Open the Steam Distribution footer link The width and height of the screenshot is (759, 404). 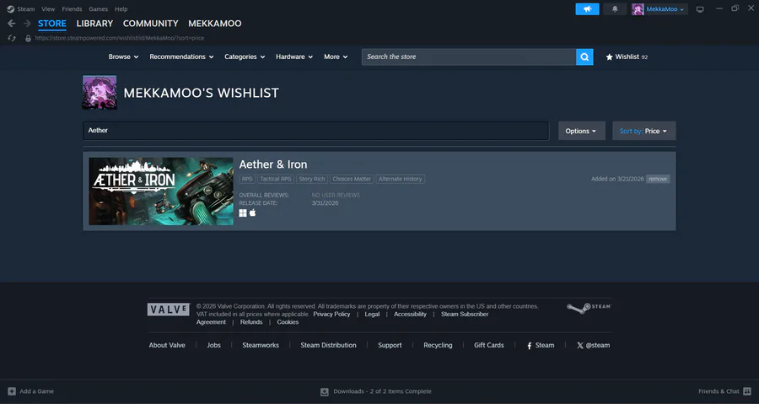point(328,346)
